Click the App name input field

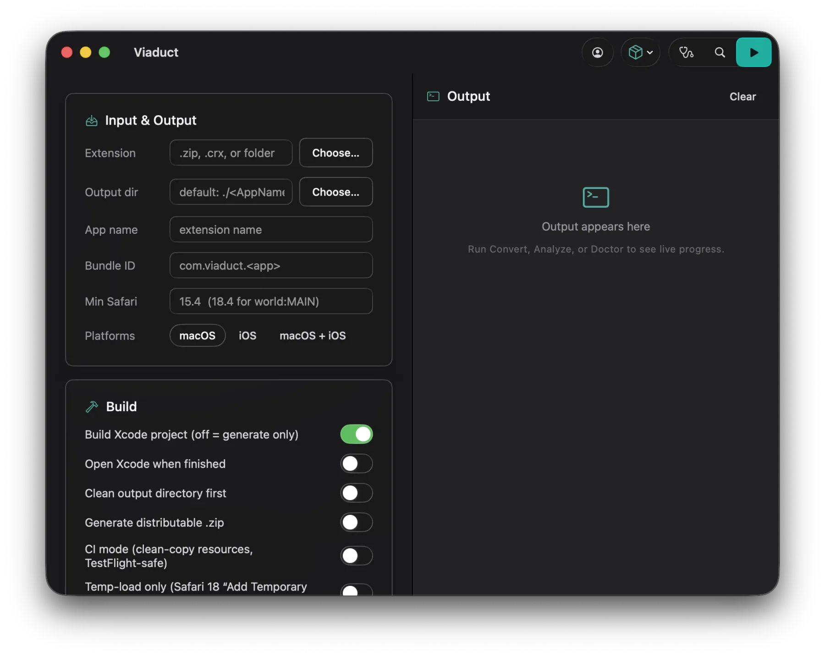coord(271,229)
